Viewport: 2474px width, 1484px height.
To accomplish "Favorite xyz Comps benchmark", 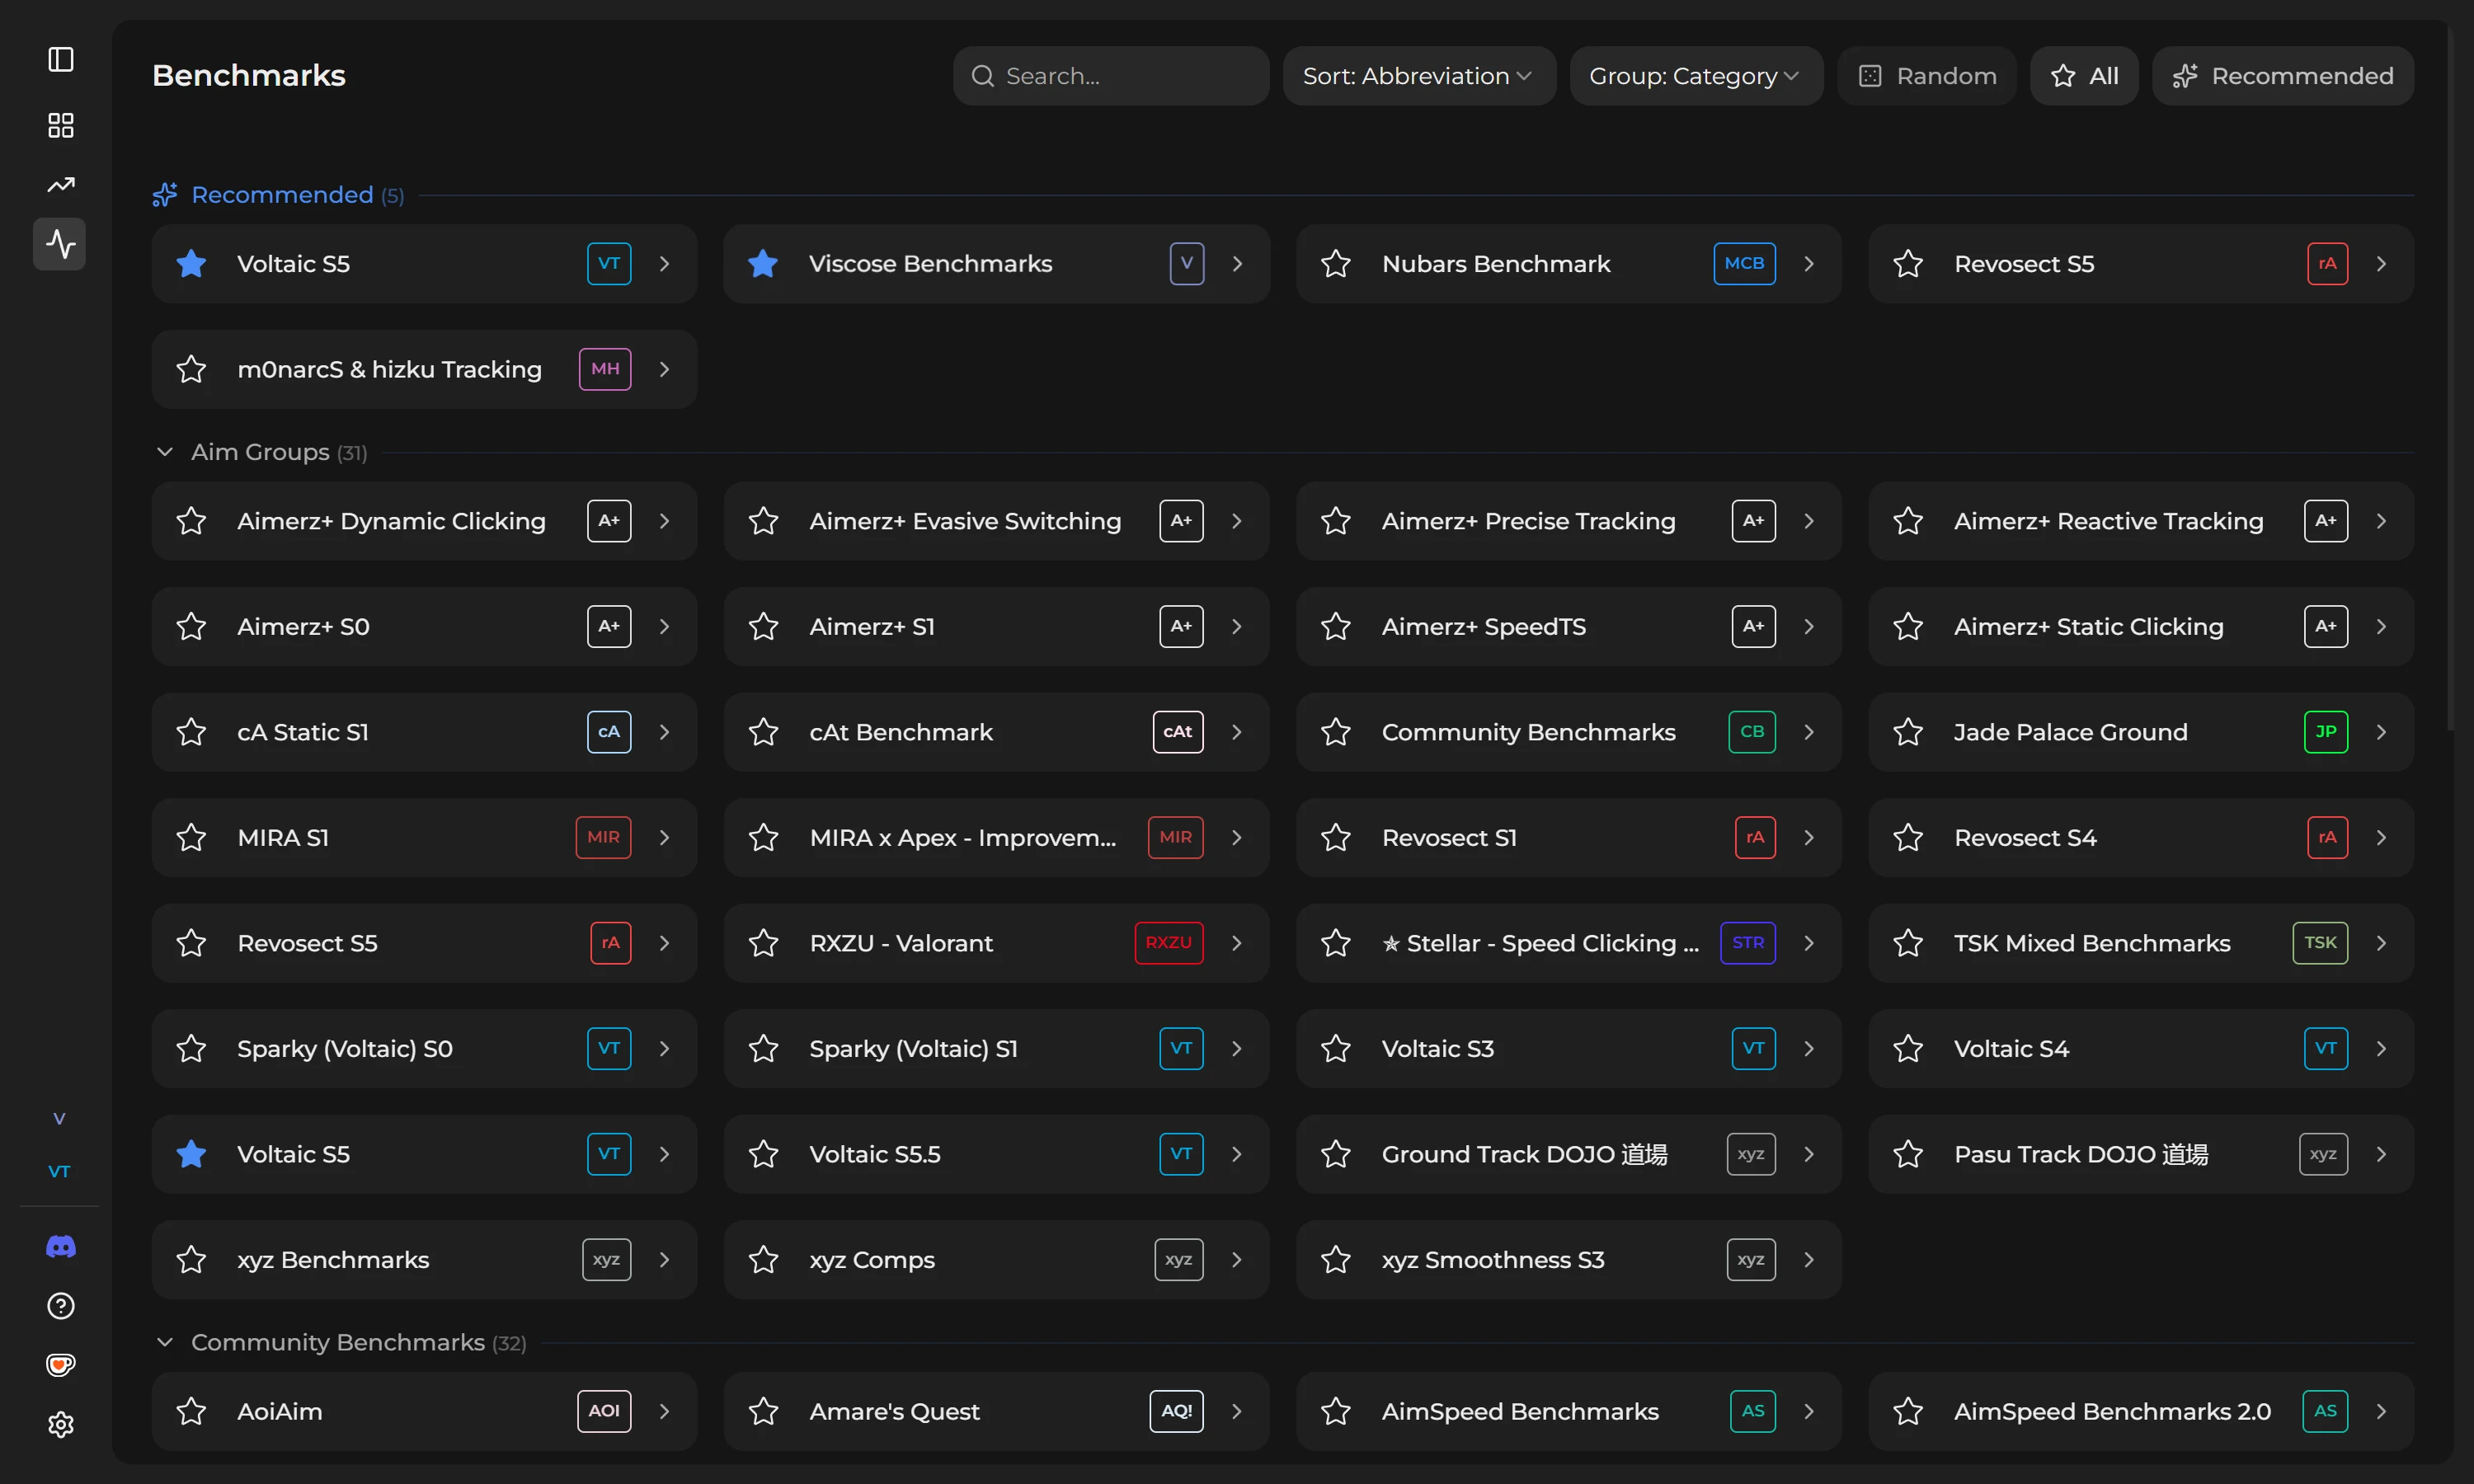I will point(763,1260).
